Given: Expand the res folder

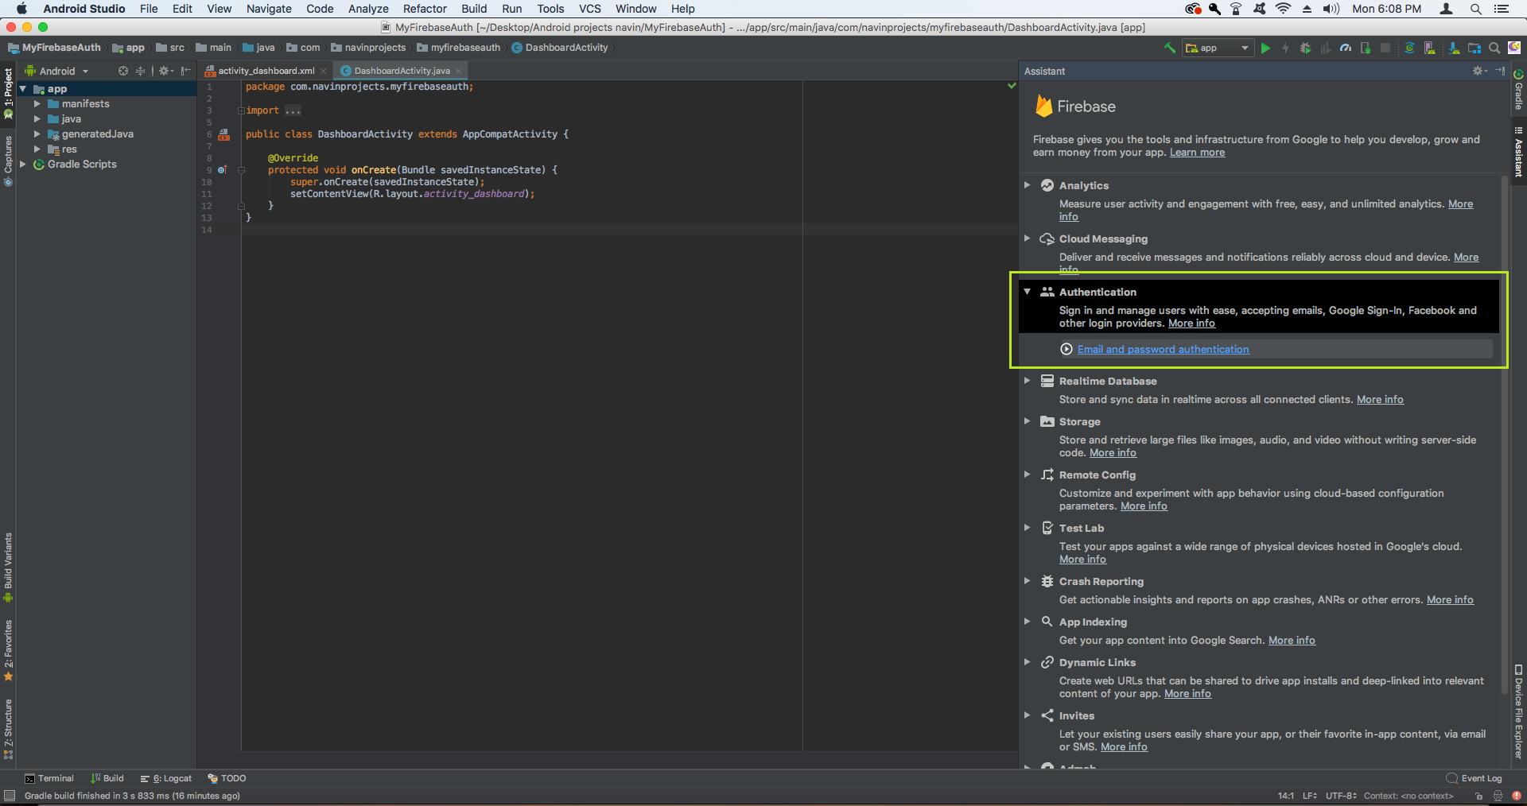Looking at the screenshot, I should 37,149.
